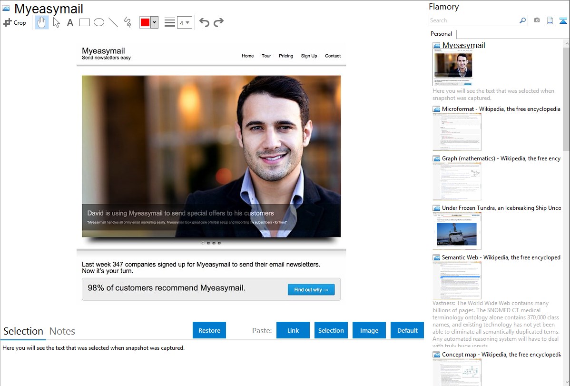Open the Personal tab
The height and width of the screenshot is (386, 570).
[441, 34]
